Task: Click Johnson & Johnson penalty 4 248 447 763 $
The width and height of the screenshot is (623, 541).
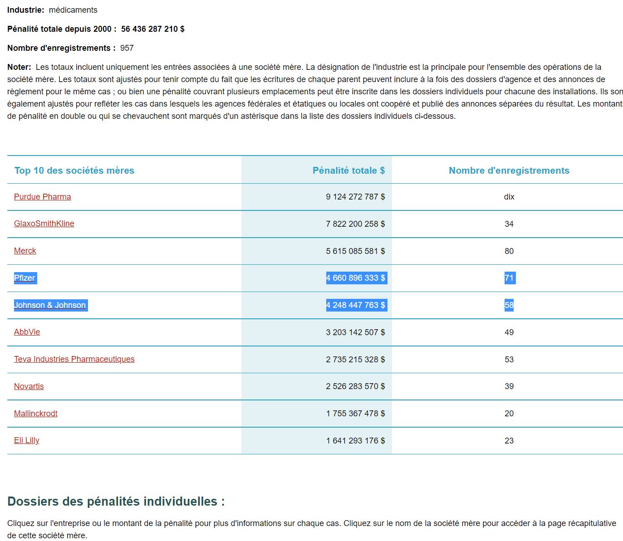Action: pyautogui.click(x=355, y=305)
